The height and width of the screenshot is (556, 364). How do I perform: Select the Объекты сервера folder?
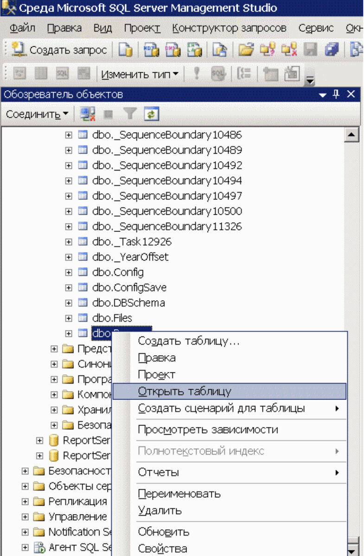[x=80, y=486]
